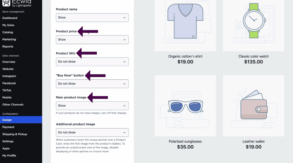
Task: Click the Polarised sunglasses illustration
Action: [x=185, y=106]
